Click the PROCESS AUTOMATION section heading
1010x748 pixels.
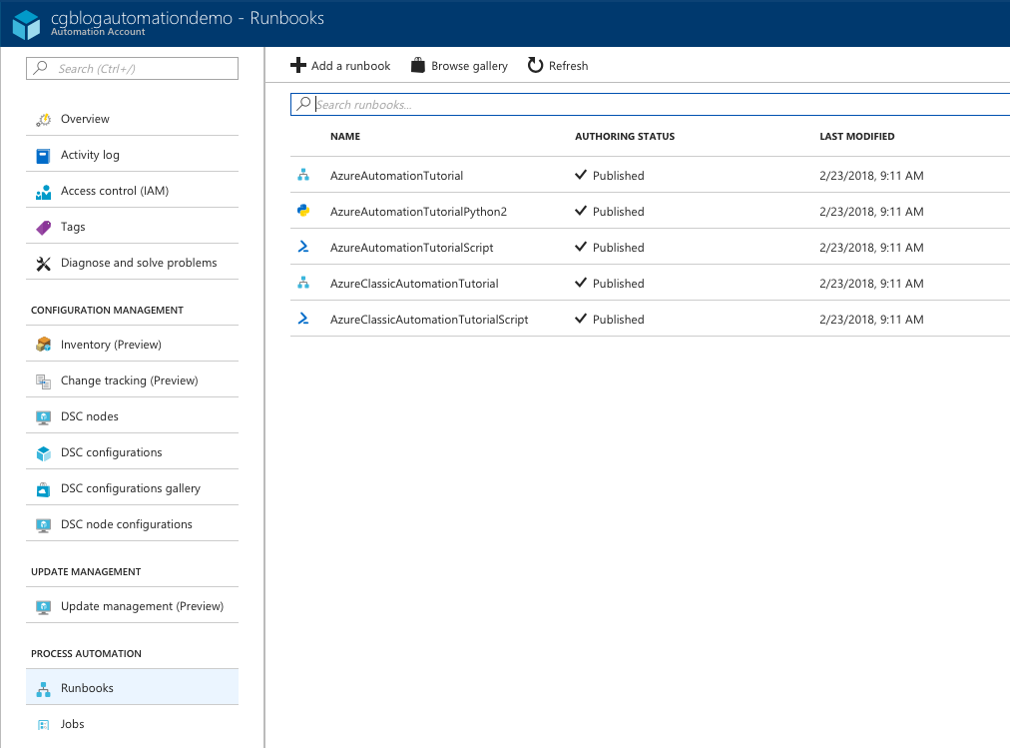pyautogui.click(x=86, y=654)
